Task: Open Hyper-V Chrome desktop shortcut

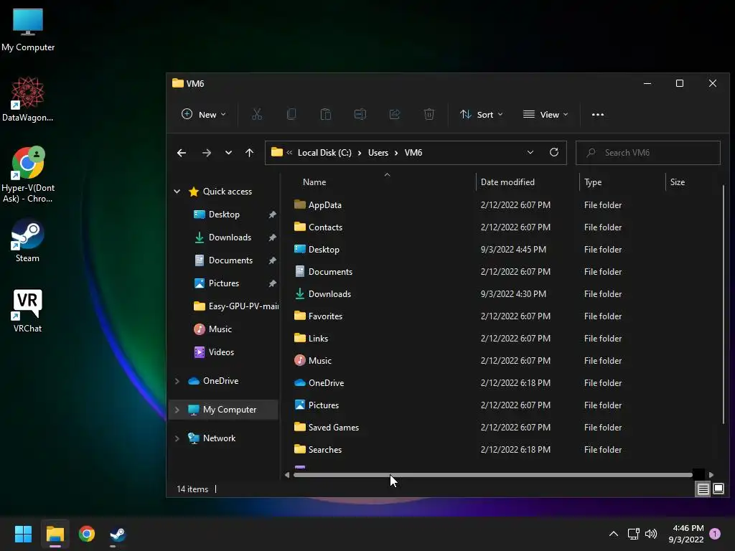Action: [x=28, y=175]
